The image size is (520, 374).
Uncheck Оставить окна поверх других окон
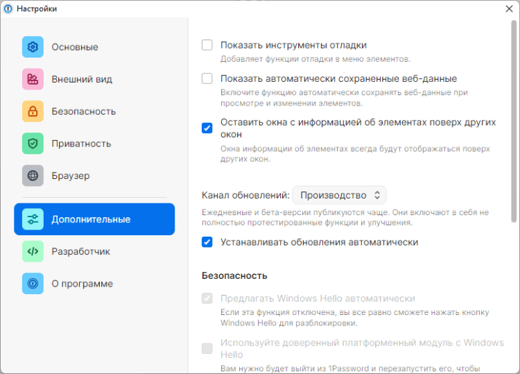(x=207, y=128)
